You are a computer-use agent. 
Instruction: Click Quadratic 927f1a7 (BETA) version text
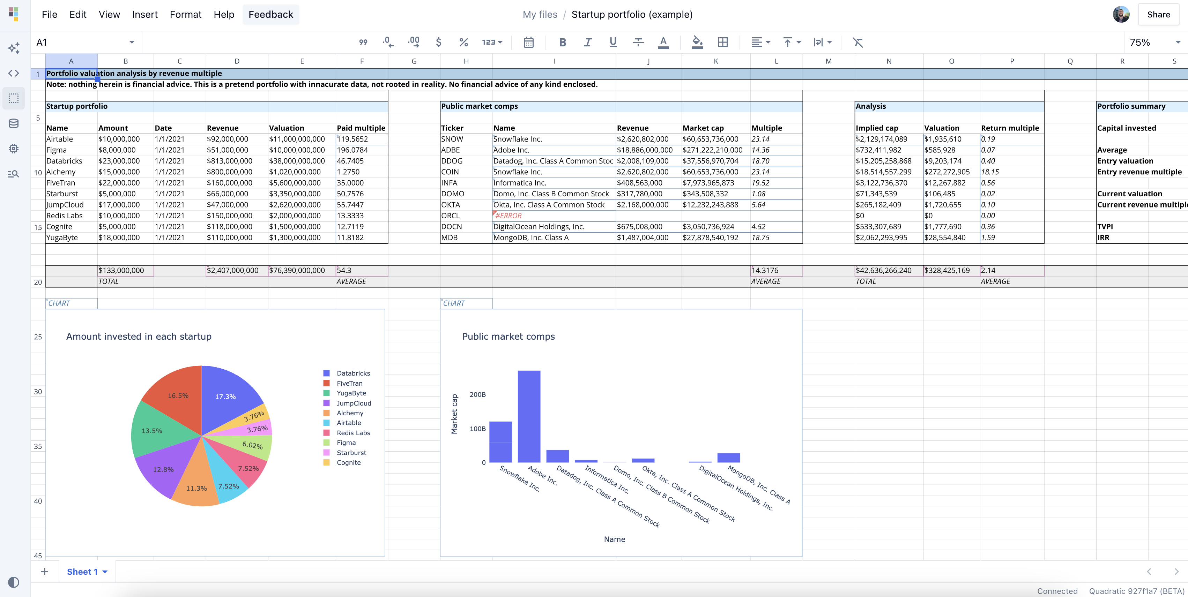coord(1137,591)
